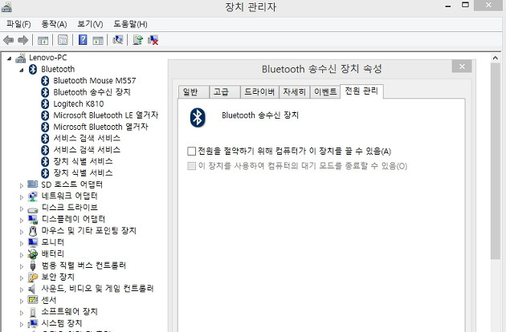Click the Device Manager icon in the title bar

[x=6, y=6]
